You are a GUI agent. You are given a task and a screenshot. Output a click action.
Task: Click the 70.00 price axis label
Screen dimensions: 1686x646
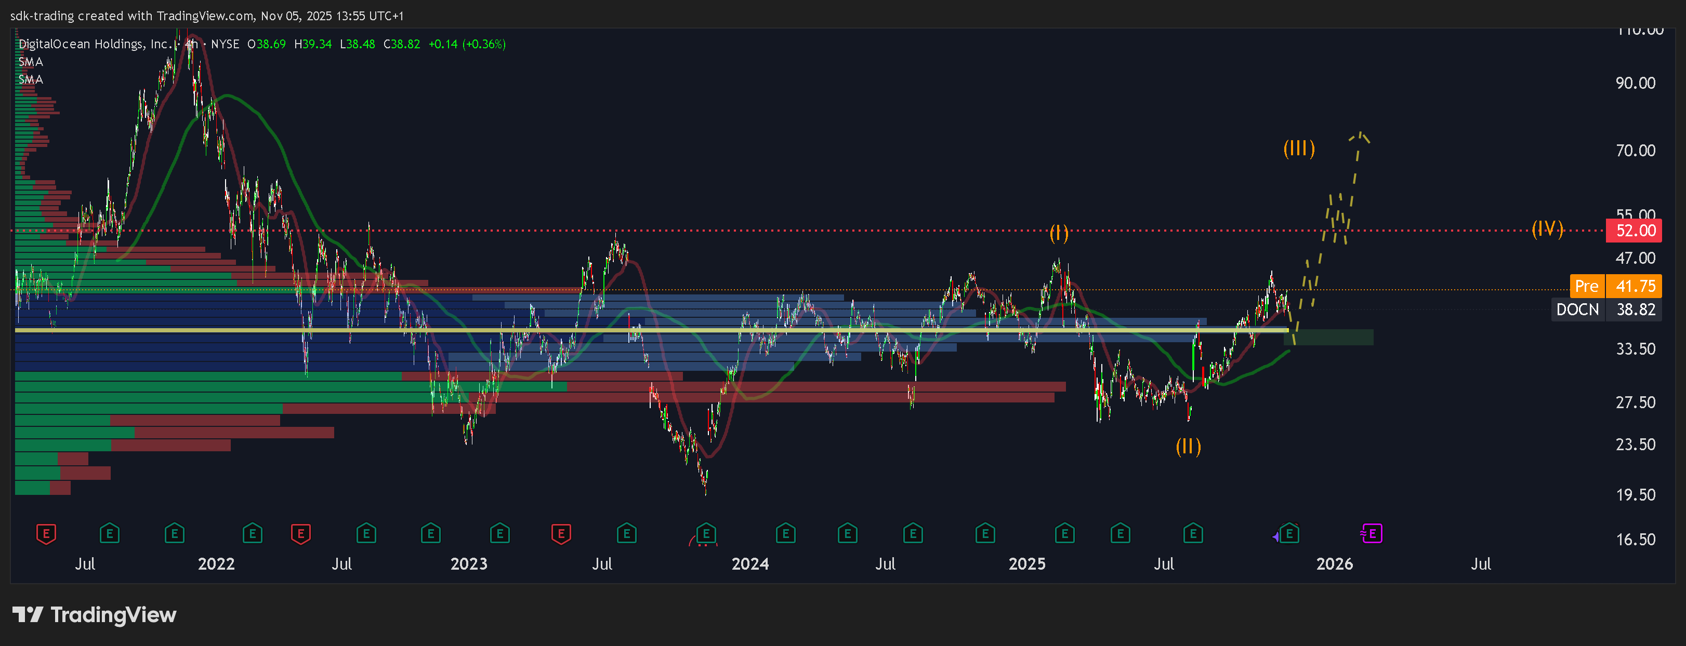coord(1636,151)
